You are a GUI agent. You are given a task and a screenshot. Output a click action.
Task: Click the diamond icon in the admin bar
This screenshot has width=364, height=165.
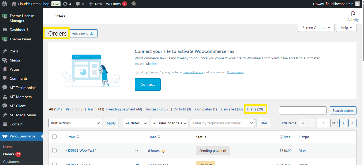pos(134,4)
